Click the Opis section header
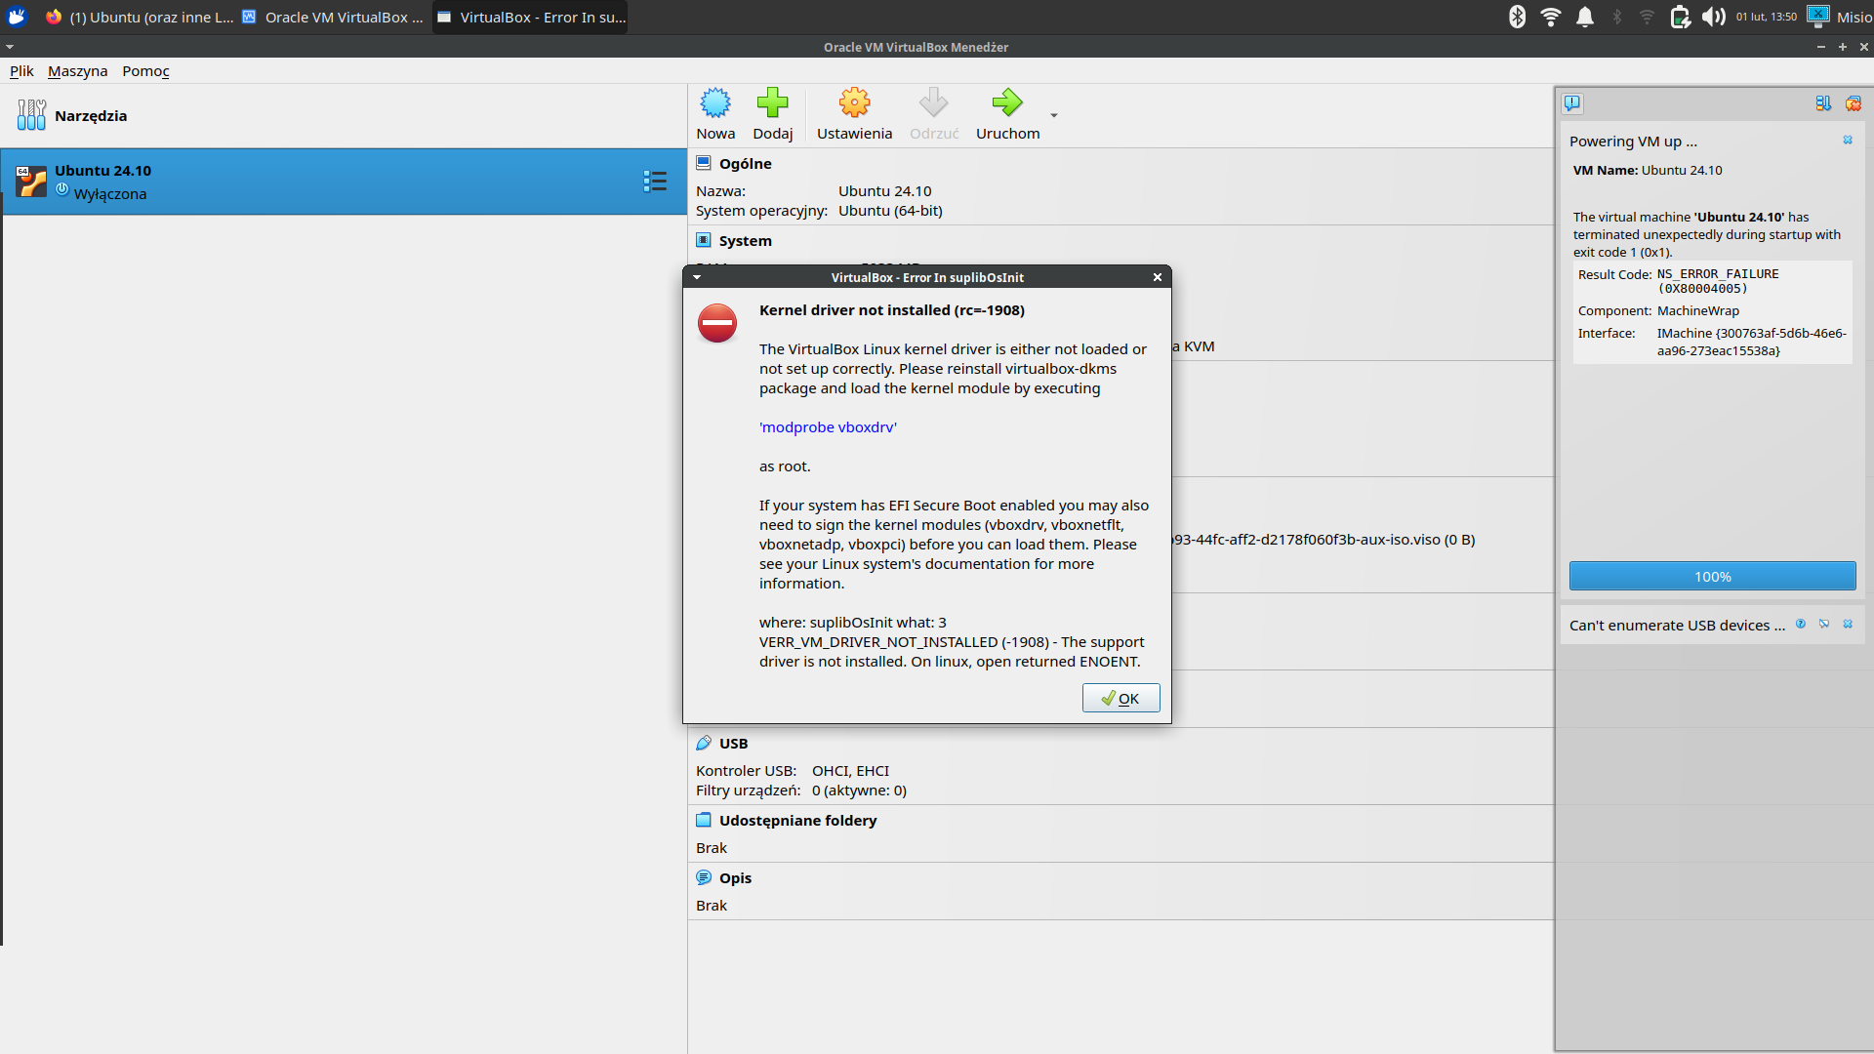 [x=735, y=878]
